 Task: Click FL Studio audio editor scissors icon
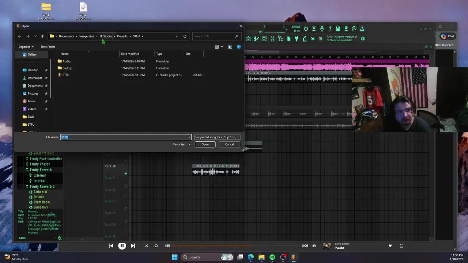pos(314,28)
